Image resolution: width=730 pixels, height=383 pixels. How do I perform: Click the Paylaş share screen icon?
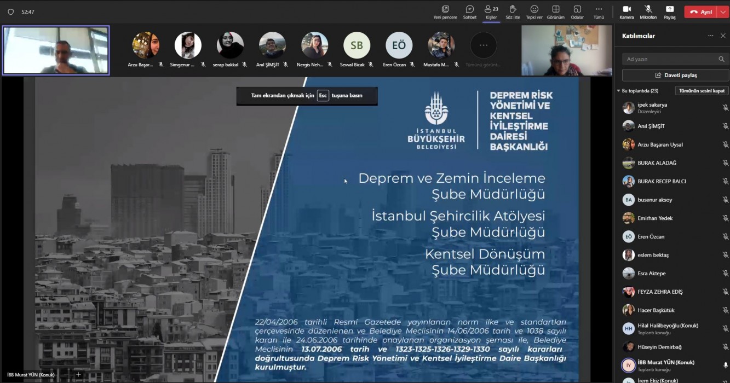670,9
